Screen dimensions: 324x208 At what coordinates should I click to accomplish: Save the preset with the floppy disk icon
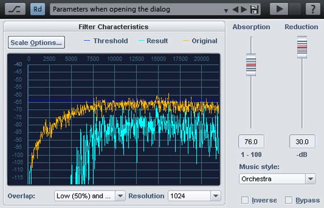254,10
